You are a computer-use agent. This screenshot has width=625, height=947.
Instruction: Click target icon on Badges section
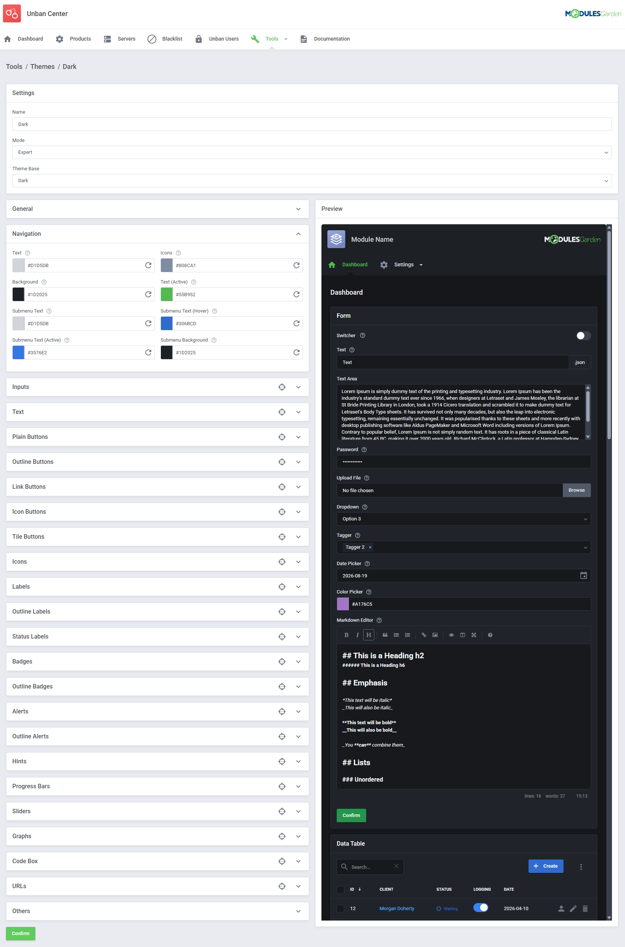click(282, 662)
